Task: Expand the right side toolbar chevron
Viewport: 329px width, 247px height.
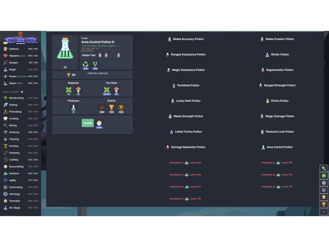Action: (324, 212)
